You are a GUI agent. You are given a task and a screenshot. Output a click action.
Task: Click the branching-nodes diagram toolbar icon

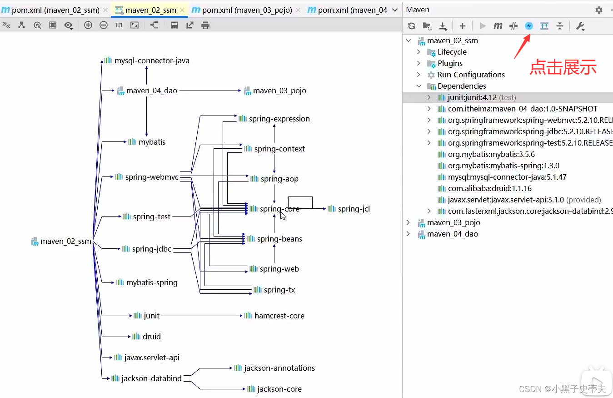coord(21,25)
